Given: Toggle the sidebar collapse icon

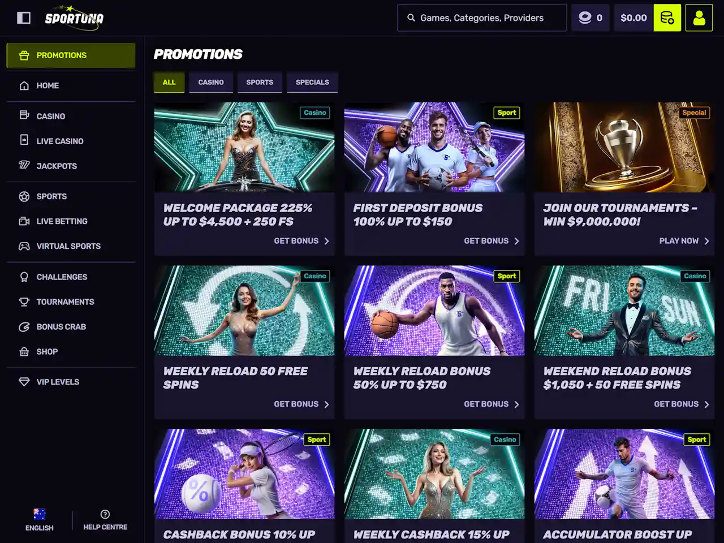Looking at the screenshot, I should (24, 18).
